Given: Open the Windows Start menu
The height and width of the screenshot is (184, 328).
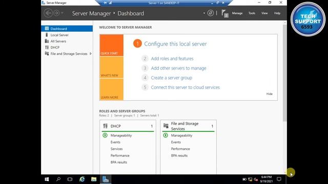Looking at the screenshot, I should coord(47,179).
